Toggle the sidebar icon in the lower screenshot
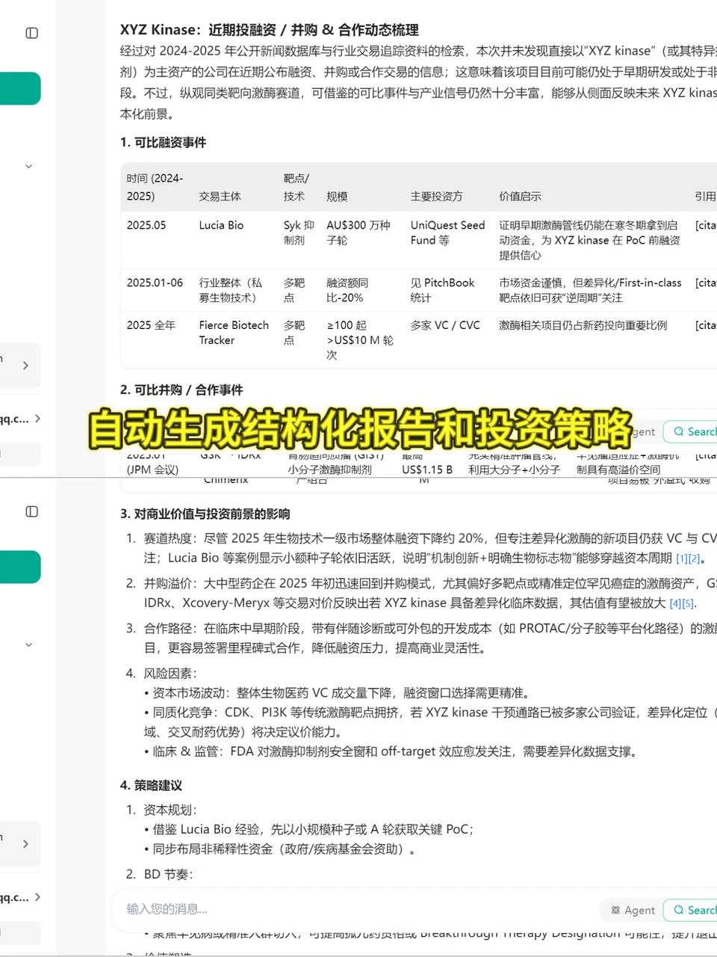The height and width of the screenshot is (957, 717). click(32, 511)
